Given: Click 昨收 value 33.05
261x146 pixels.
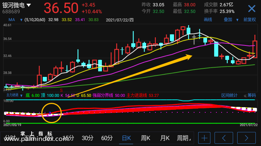Looking at the screenshot, I should click(158, 5).
